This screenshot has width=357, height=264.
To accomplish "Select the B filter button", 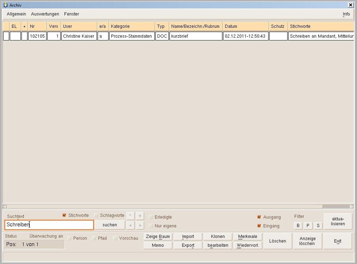I will point(298,226).
